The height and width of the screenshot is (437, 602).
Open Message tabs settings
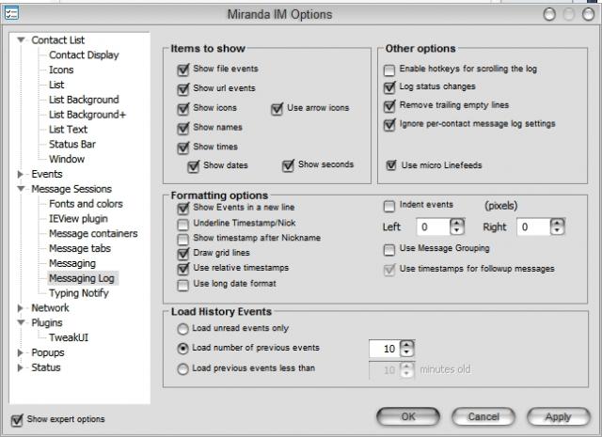(x=79, y=249)
